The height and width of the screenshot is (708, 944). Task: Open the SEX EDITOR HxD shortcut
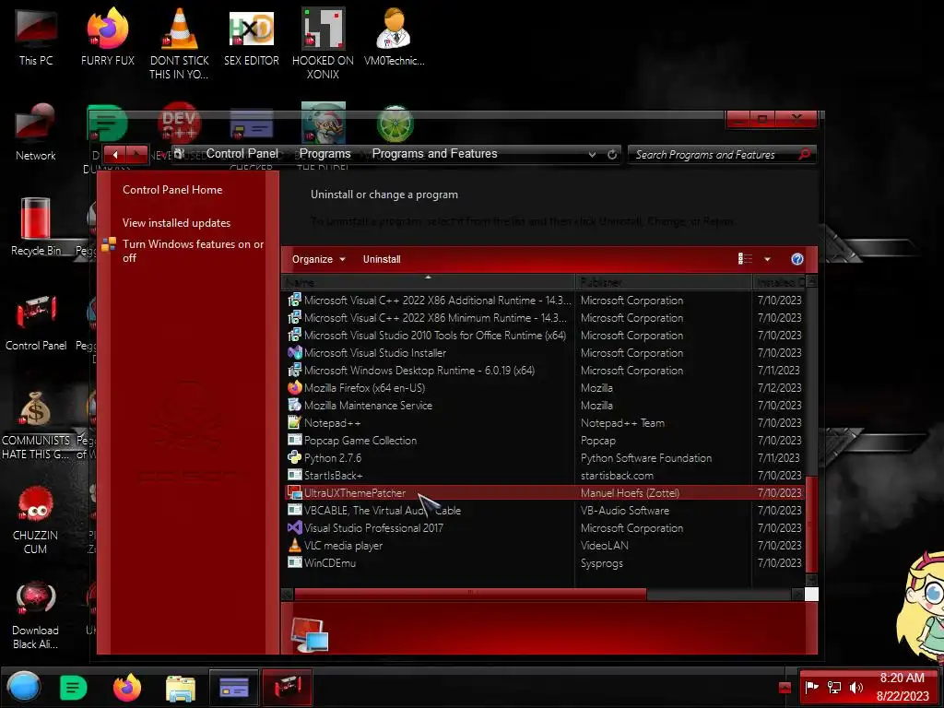251,37
